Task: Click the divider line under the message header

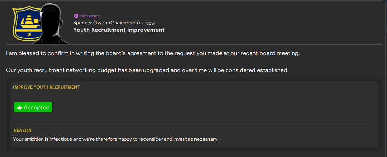Action: (194, 44)
